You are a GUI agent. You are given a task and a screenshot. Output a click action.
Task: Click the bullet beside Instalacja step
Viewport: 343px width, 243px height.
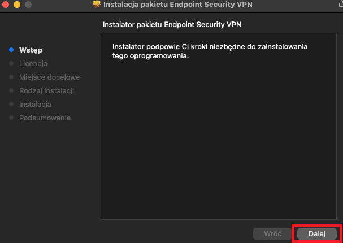point(11,104)
